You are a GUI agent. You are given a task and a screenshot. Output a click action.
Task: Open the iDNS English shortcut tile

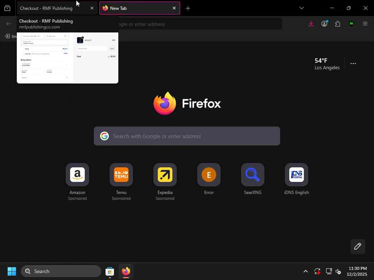[x=297, y=175]
